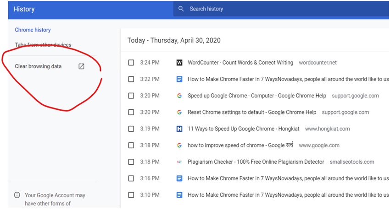The image size is (390, 210).
Task: Check the WordCounter 3:24 PM entry checkbox
Action: coord(131,63)
